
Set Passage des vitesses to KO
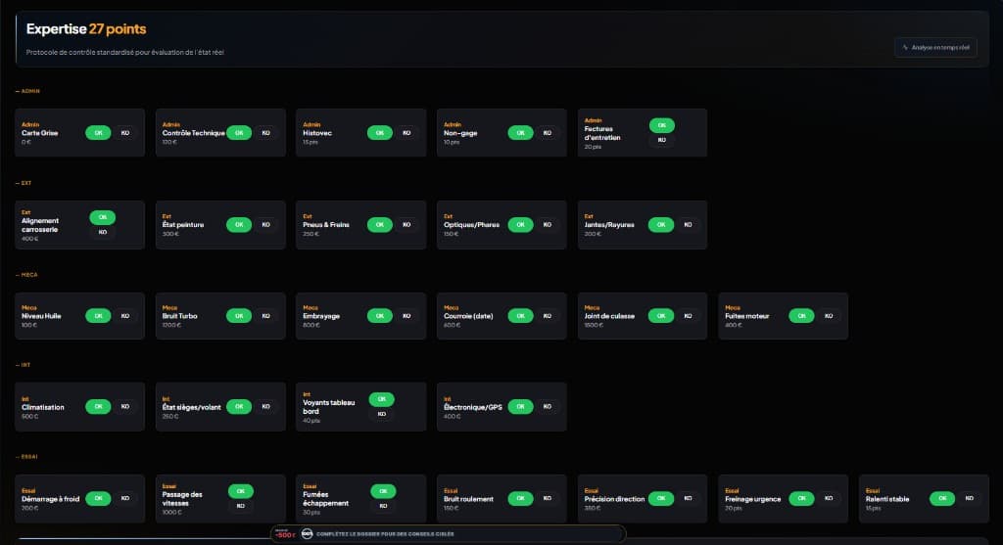coord(241,506)
